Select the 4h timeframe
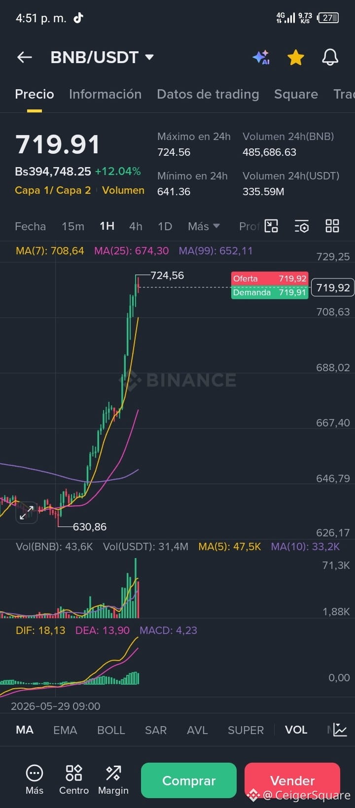Screen dimensions: 355x808 pos(136,226)
